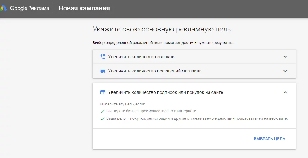Image resolution: width=308 pixels, height=158 pixels.
Task: Click 'Увеличить количество подписок или покупок на сайте'
Action: pyautogui.click(x=166, y=92)
